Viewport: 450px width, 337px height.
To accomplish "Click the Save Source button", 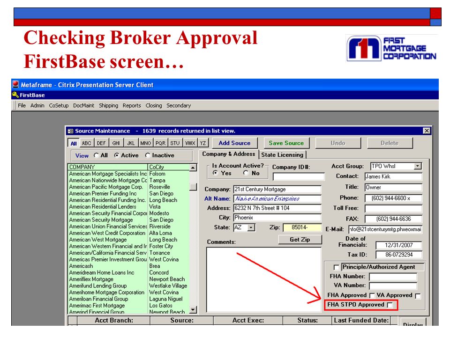I will pyautogui.click(x=286, y=143).
